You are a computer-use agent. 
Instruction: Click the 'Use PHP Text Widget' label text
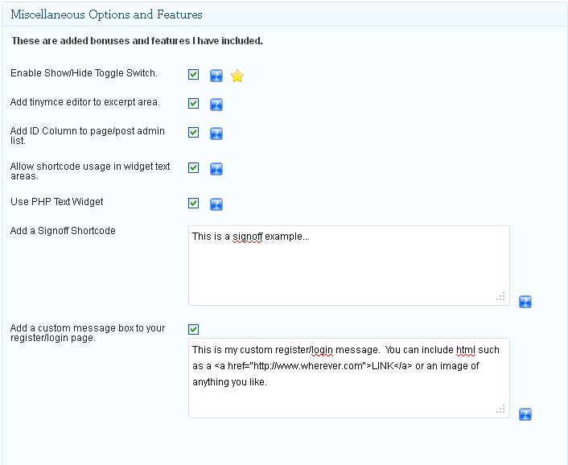57,202
